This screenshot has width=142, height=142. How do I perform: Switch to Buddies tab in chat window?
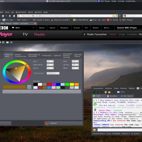pyautogui.click(x=112, y=96)
